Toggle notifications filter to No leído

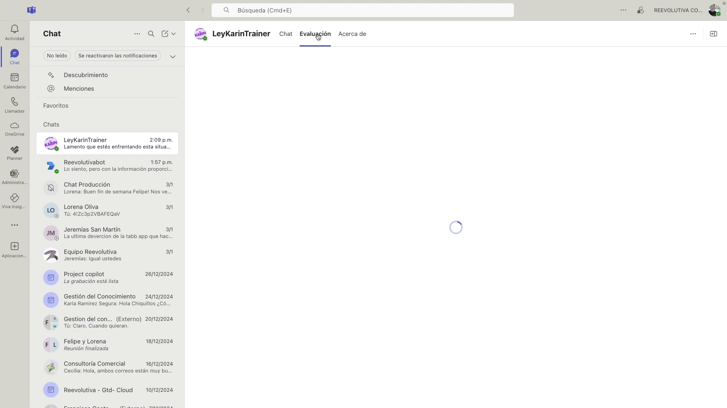point(56,55)
